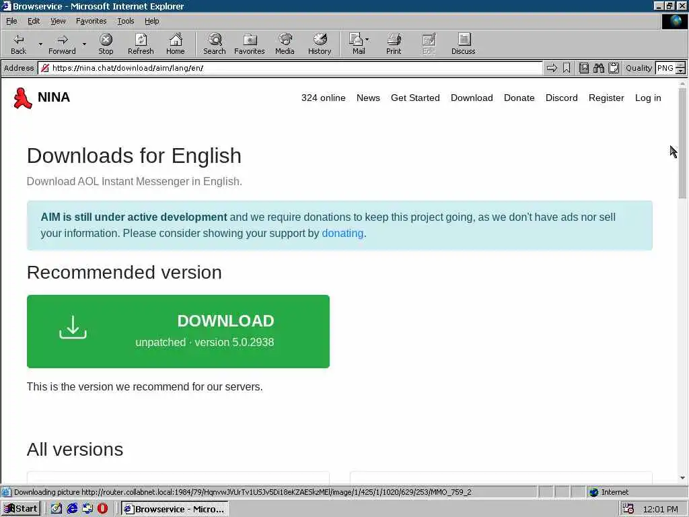
Task: Go to the Register page
Action: [x=606, y=98]
